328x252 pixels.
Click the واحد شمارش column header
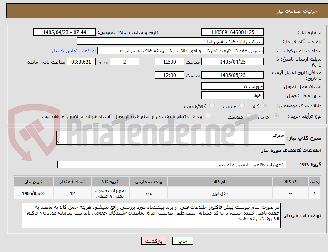click(x=149, y=182)
